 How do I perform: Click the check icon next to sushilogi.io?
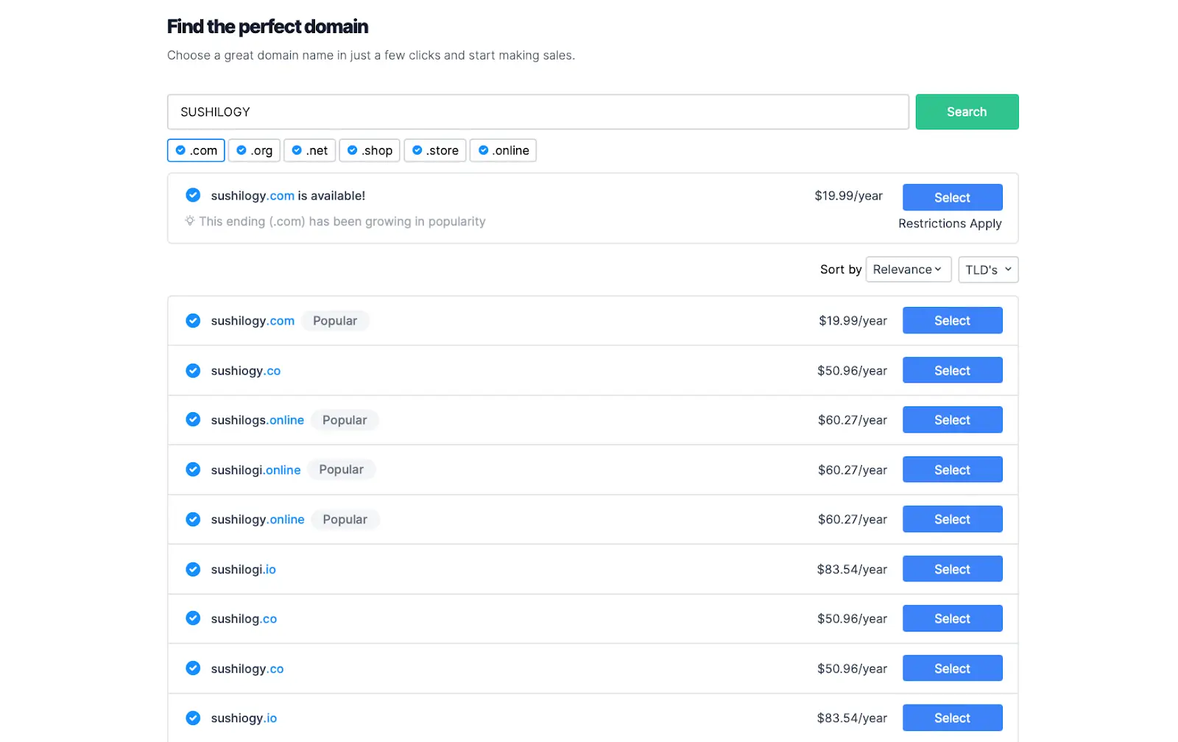[x=193, y=569]
